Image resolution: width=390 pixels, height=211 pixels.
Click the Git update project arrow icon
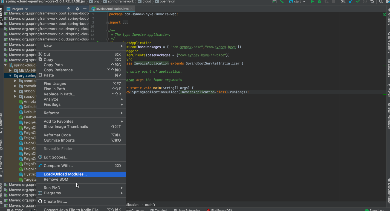[x=351, y=2]
